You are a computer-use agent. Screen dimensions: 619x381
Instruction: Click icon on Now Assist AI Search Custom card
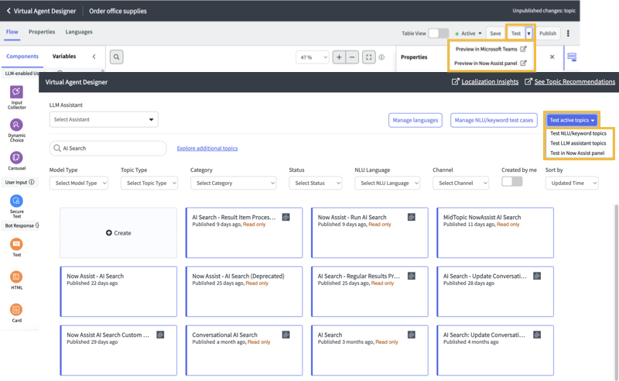point(160,335)
